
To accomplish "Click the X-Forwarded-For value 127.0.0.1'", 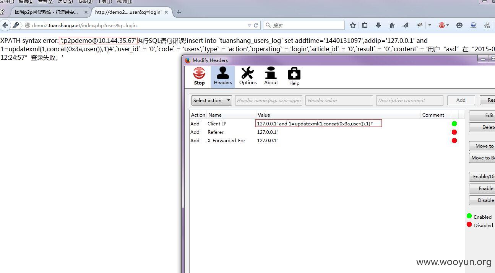I will pyautogui.click(x=267, y=140).
